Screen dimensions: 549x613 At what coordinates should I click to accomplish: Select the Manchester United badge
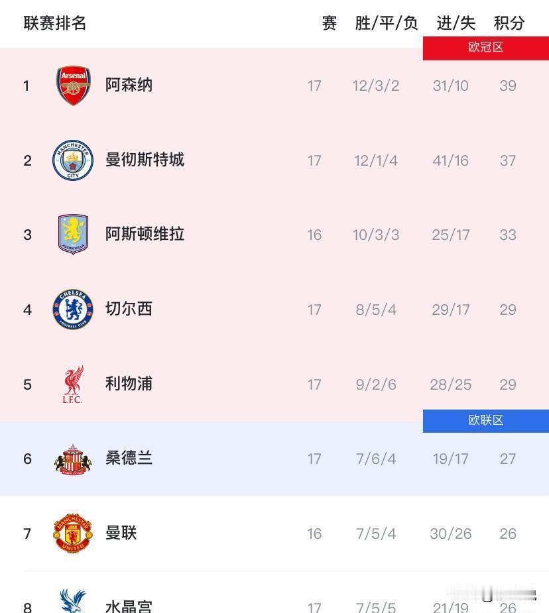73,533
